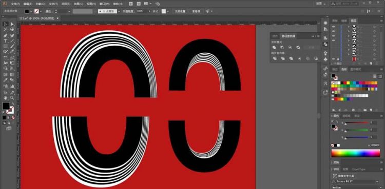Select the Rectangle tool
This screenshot has height=189, width=385.
pos(6,46)
